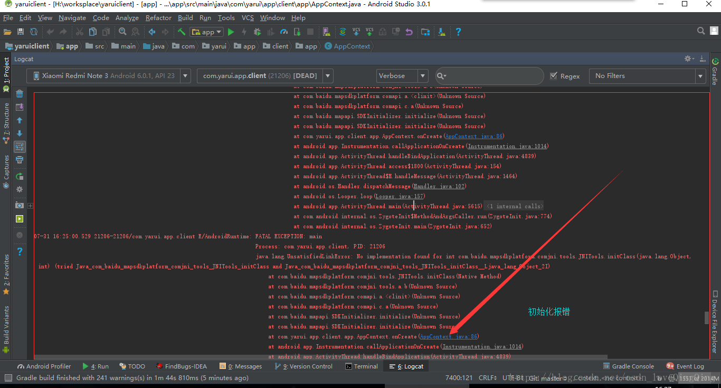
Task: Toggle the Regex checkbox
Action: 554,76
